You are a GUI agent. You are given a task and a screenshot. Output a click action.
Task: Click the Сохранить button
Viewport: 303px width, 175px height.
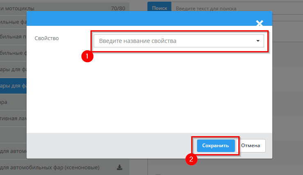pyautogui.click(x=216, y=146)
